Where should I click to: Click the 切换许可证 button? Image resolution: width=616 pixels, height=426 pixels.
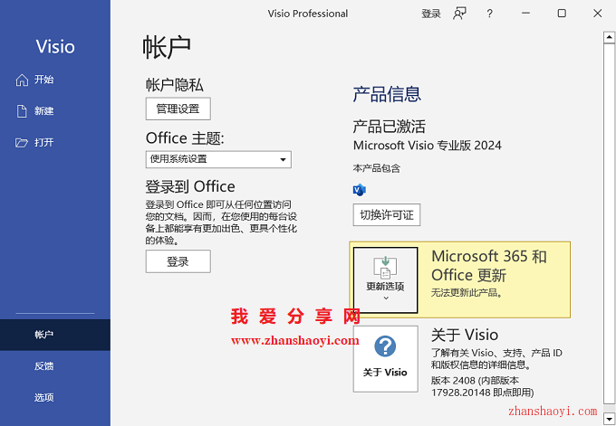click(x=387, y=214)
